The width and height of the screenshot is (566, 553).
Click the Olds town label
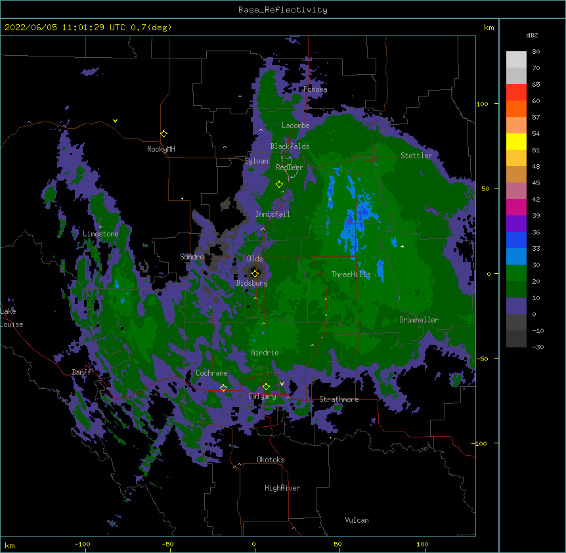click(x=255, y=259)
